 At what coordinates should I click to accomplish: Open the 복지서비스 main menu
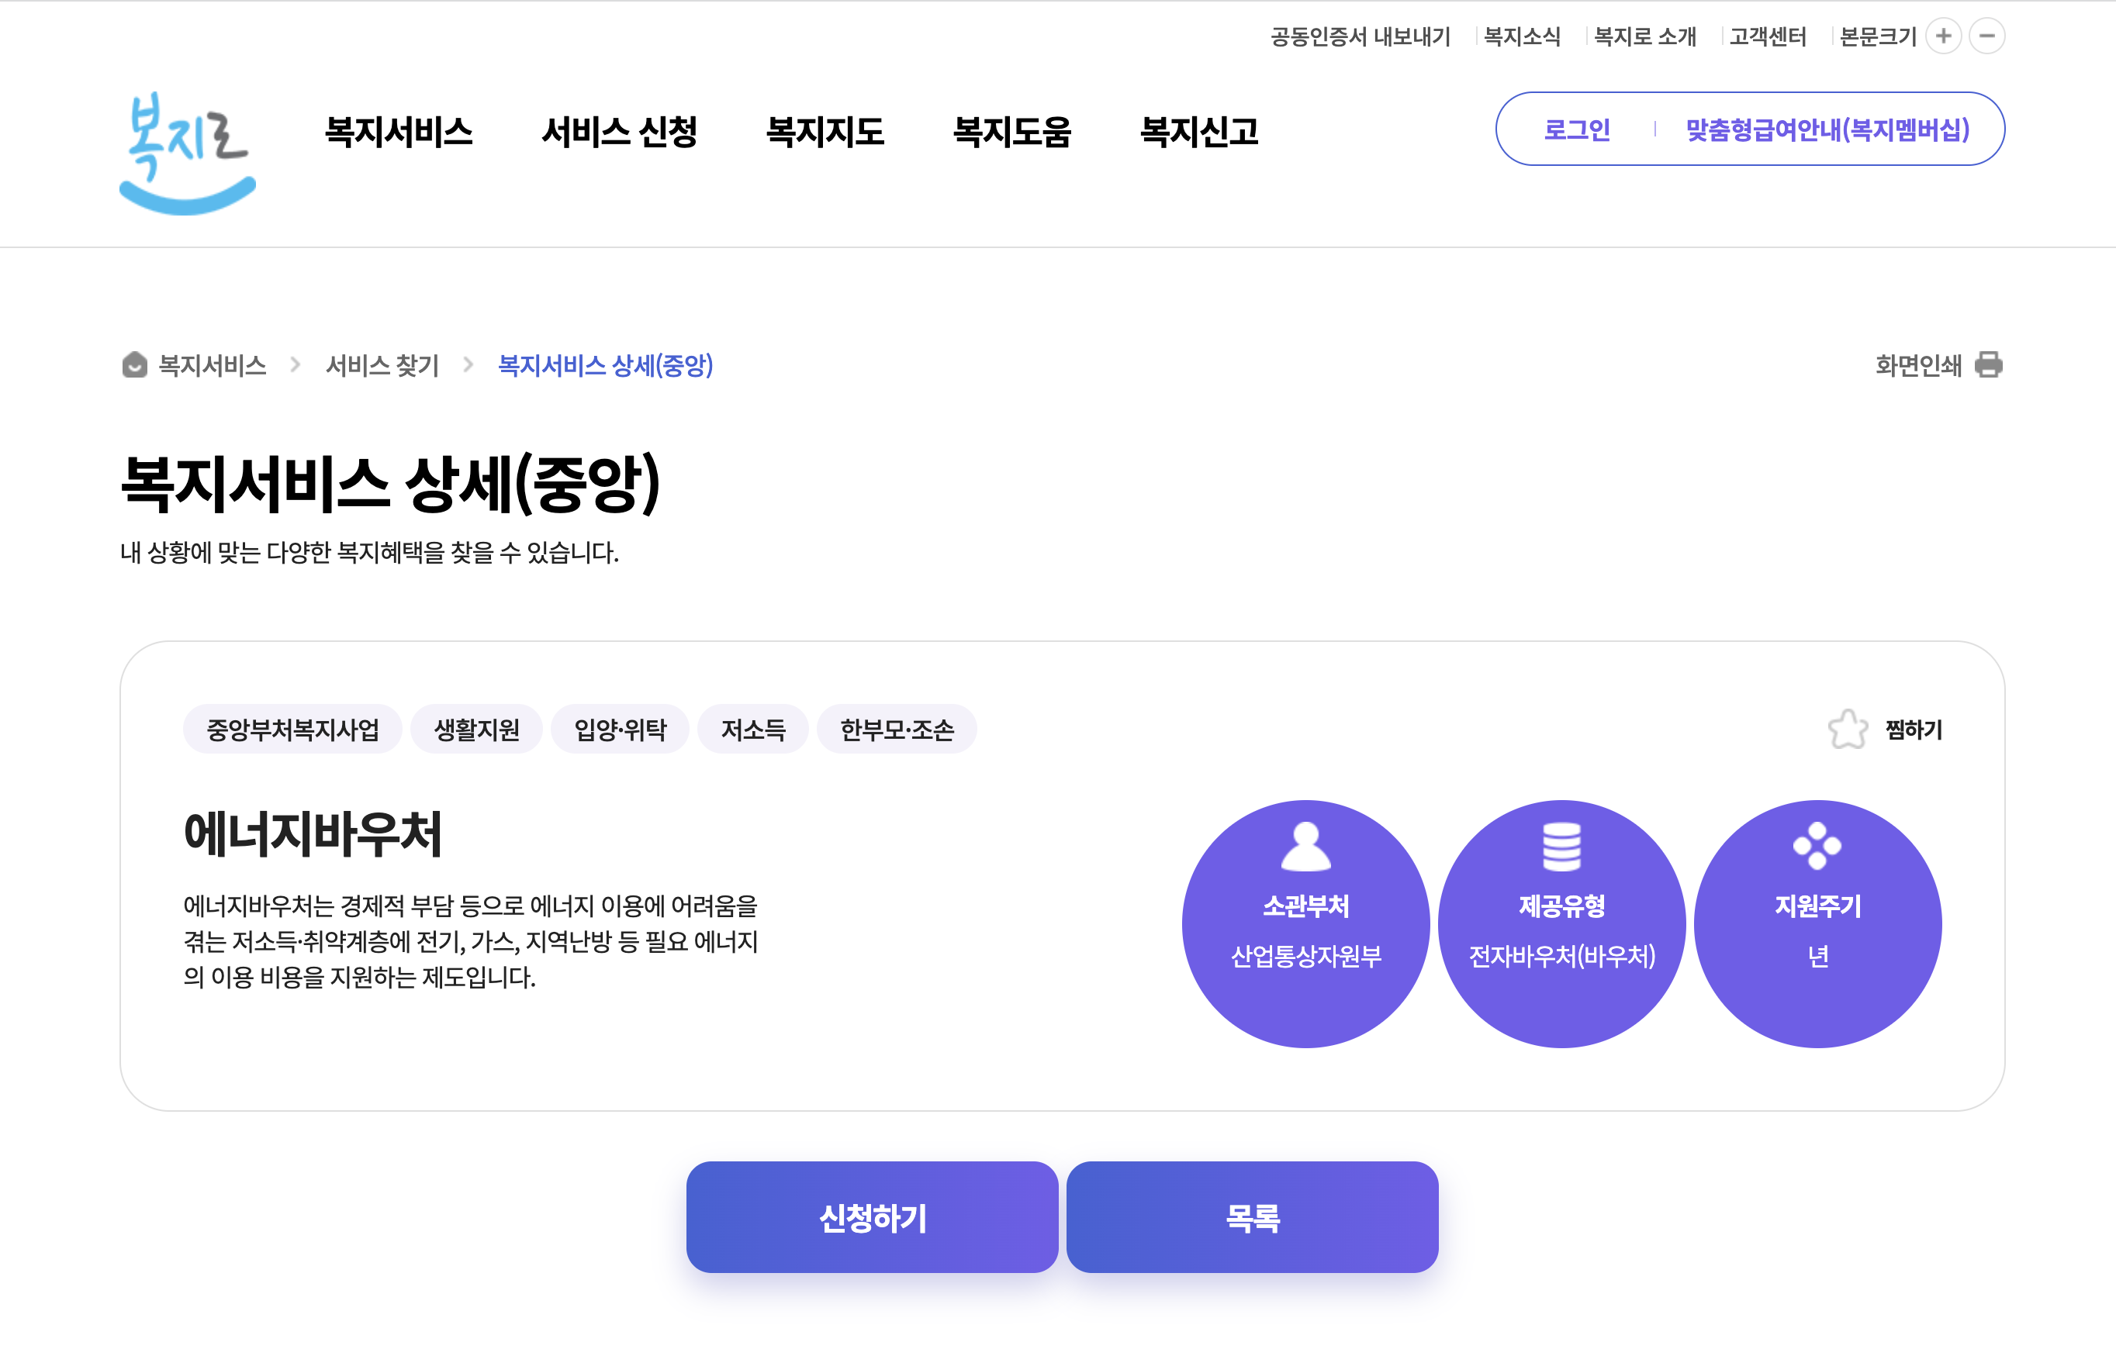[398, 132]
